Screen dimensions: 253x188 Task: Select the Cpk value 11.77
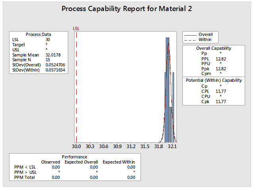pos(221,101)
